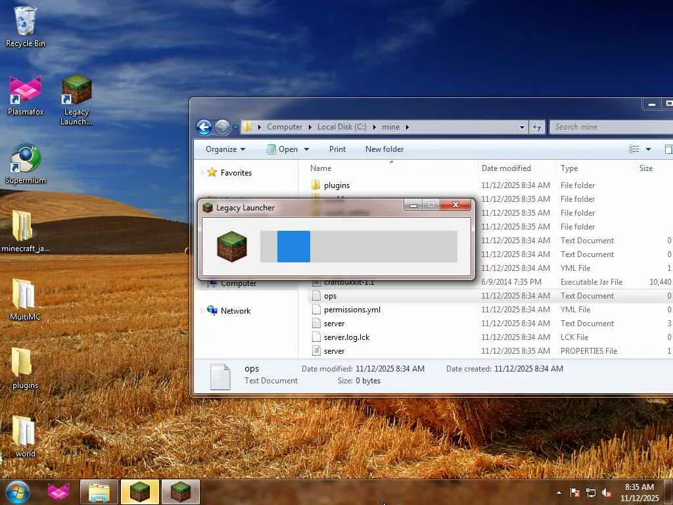Viewport: 673px width, 505px height.
Task: Open the Supermium browser desktop icon
Action: point(26,164)
